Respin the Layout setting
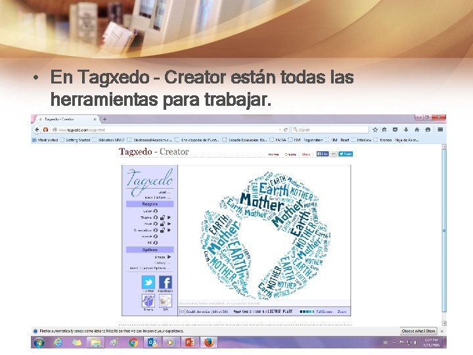This screenshot has width=473, height=355. coord(156,237)
